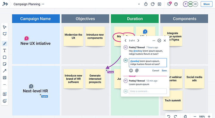The width and height of the screenshot is (215, 118).
Task: Start presentation mode with play icon
Action: click(x=159, y=4)
